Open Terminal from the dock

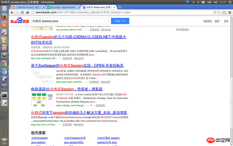[x=4, y=95]
